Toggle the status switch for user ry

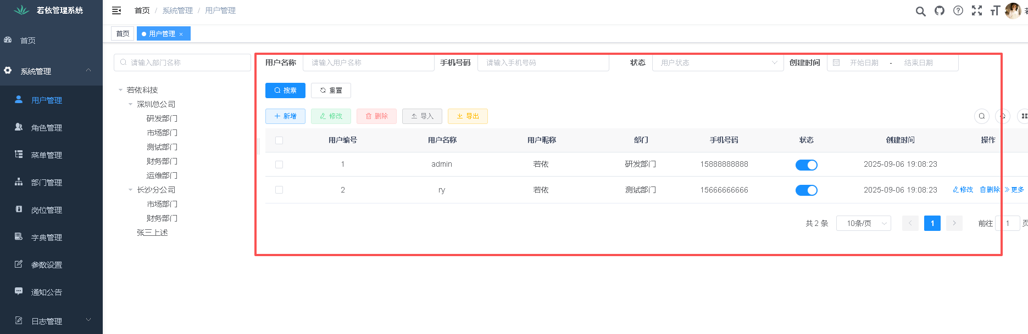pyautogui.click(x=806, y=190)
